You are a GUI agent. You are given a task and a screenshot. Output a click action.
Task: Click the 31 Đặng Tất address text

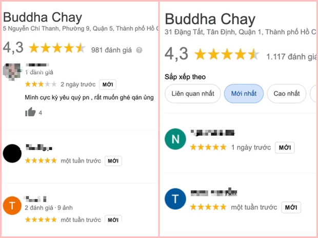click(x=241, y=32)
